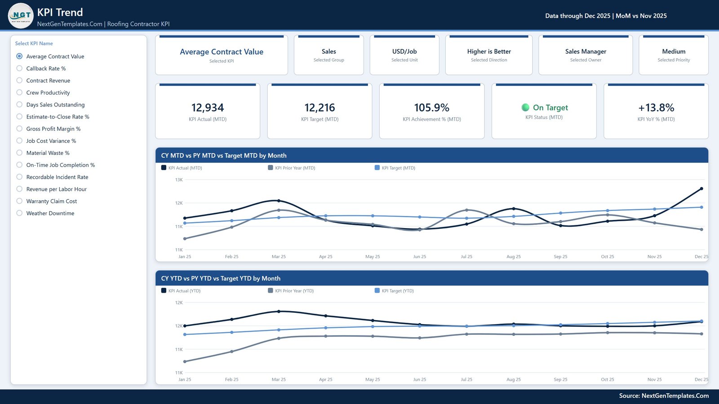Click Data through Dec 2025 header text
Viewport: 719px width, 404px height.
(606, 16)
